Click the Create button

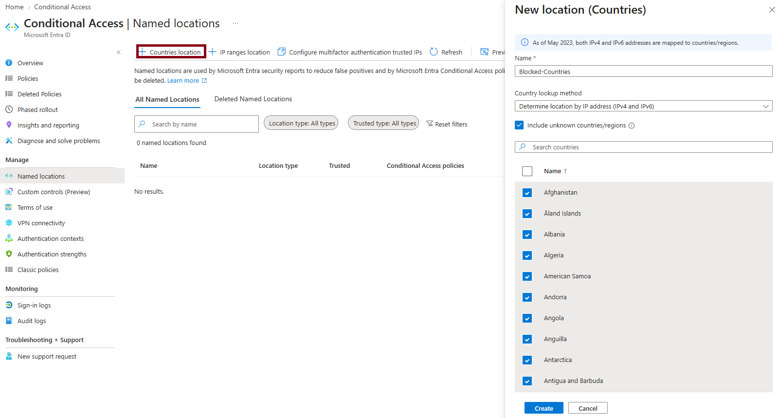543,408
